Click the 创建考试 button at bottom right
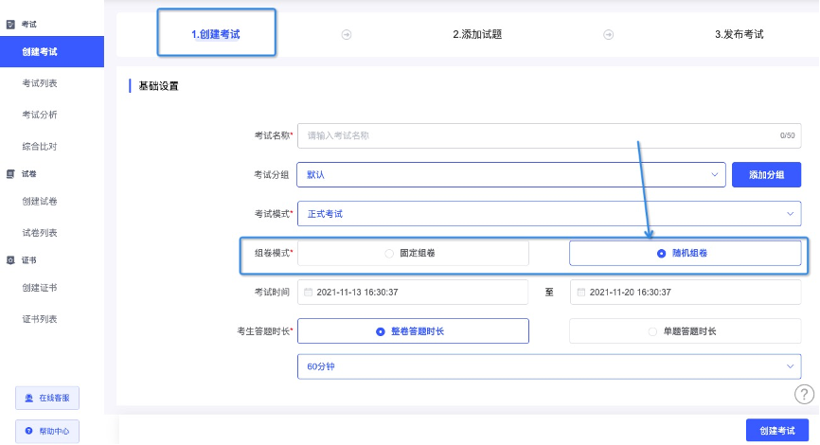Screen dimensions: 820x445 tap(777, 431)
